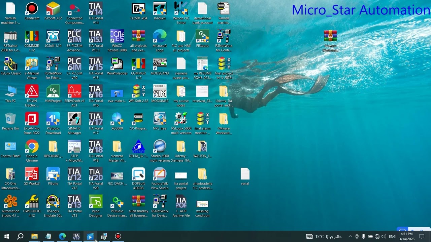Open the notification center icon
This screenshot has height=242, width=431.
pos(422,237)
